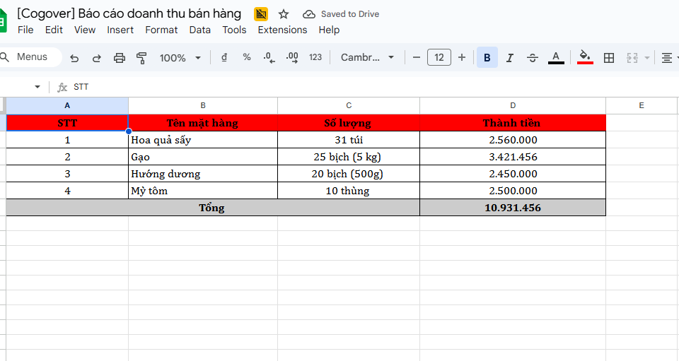The height and width of the screenshot is (361, 679).
Task: Star this document
Action: pos(284,14)
